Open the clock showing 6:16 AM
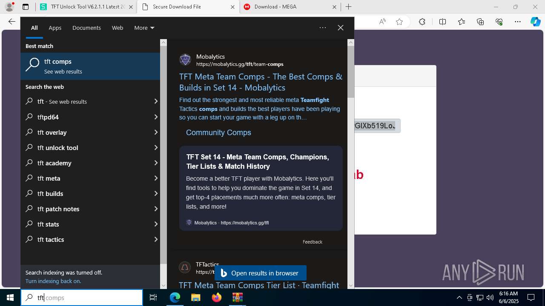Screen dimensions: 545x306 tap(508, 297)
